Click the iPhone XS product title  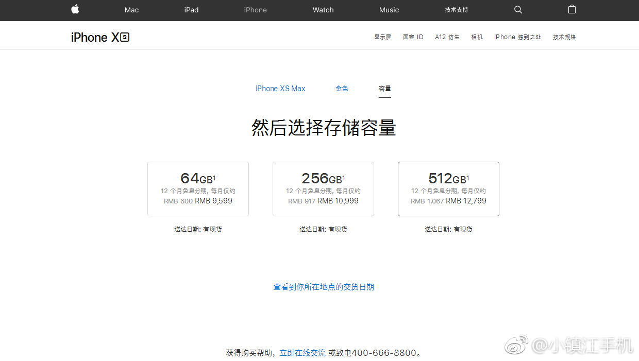[100, 37]
